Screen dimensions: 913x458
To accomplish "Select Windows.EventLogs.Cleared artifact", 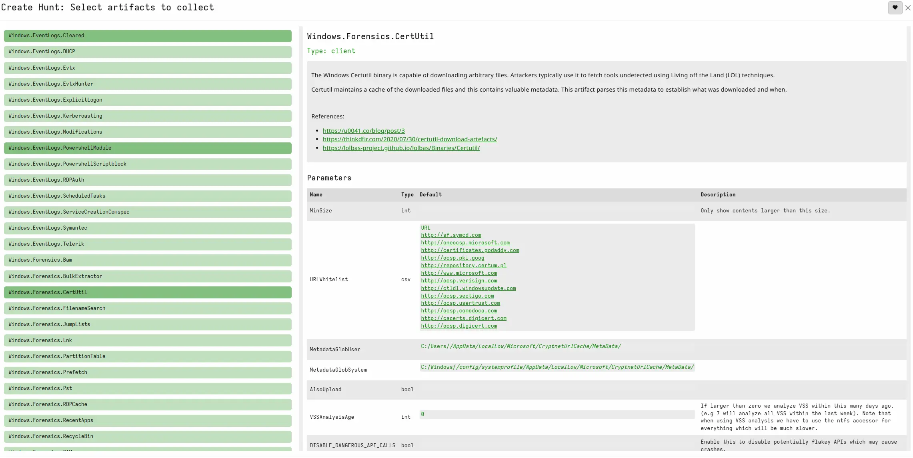I will (148, 36).
